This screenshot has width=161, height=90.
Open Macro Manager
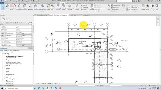click(x=143, y=7)
